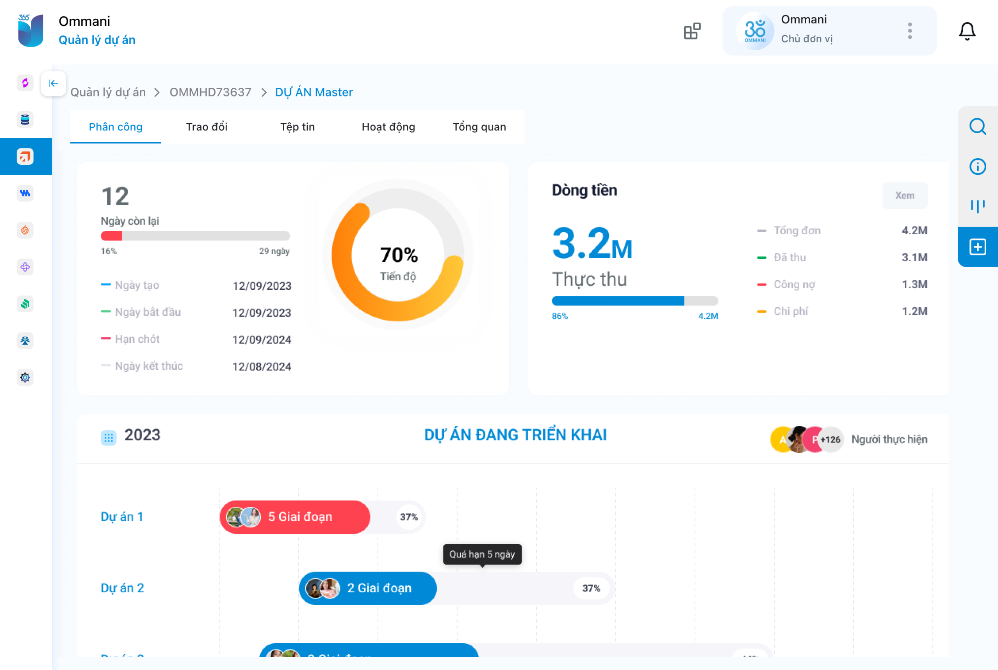
Task: Switch to the Trao đổi tab
Action: [206, 127]
